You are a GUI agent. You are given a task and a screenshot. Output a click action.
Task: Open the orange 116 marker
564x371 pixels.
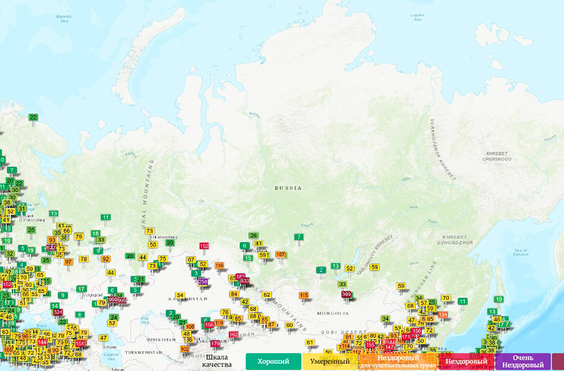point(220,265)
